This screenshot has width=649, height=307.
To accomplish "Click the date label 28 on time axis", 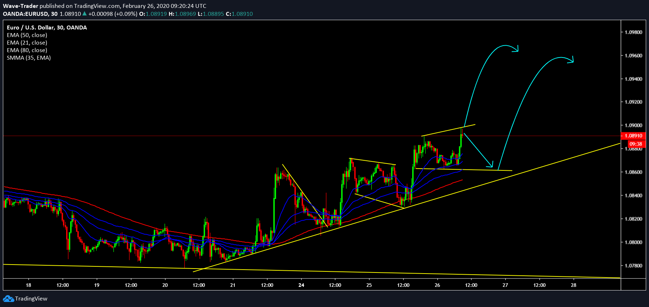I will click(x=573, y=285).
